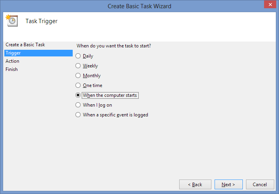Jump to the Finish step in sidebar
The height and width of the screenshot is (194, 279).
tap(11, 69)
